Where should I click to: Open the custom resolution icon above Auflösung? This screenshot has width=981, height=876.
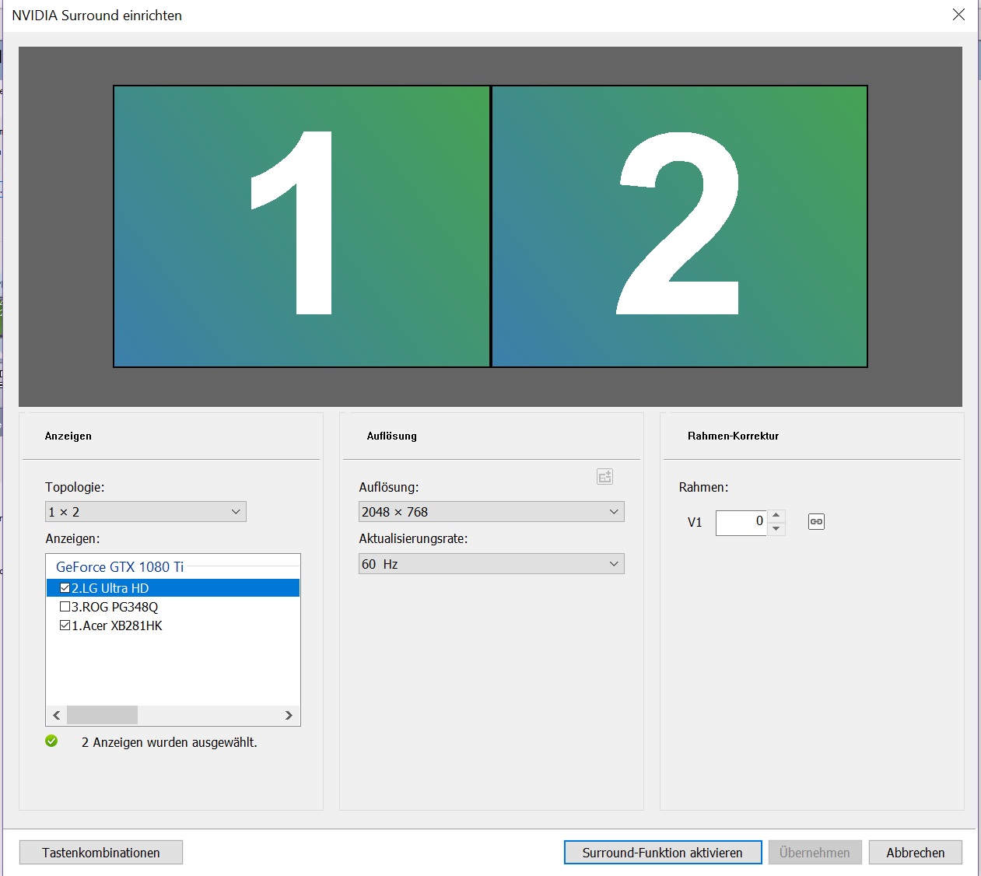[x=605, y=477]
